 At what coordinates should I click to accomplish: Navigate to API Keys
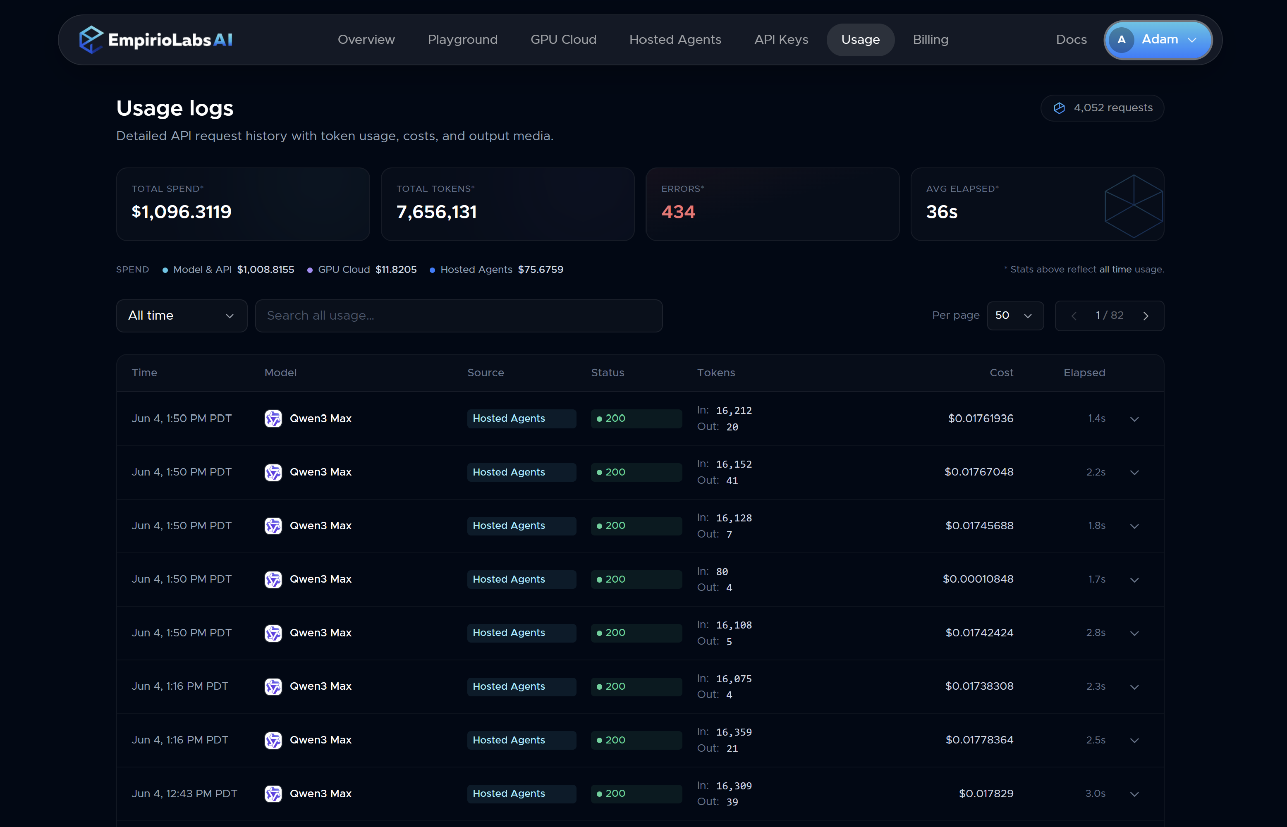tap(781, 40)
